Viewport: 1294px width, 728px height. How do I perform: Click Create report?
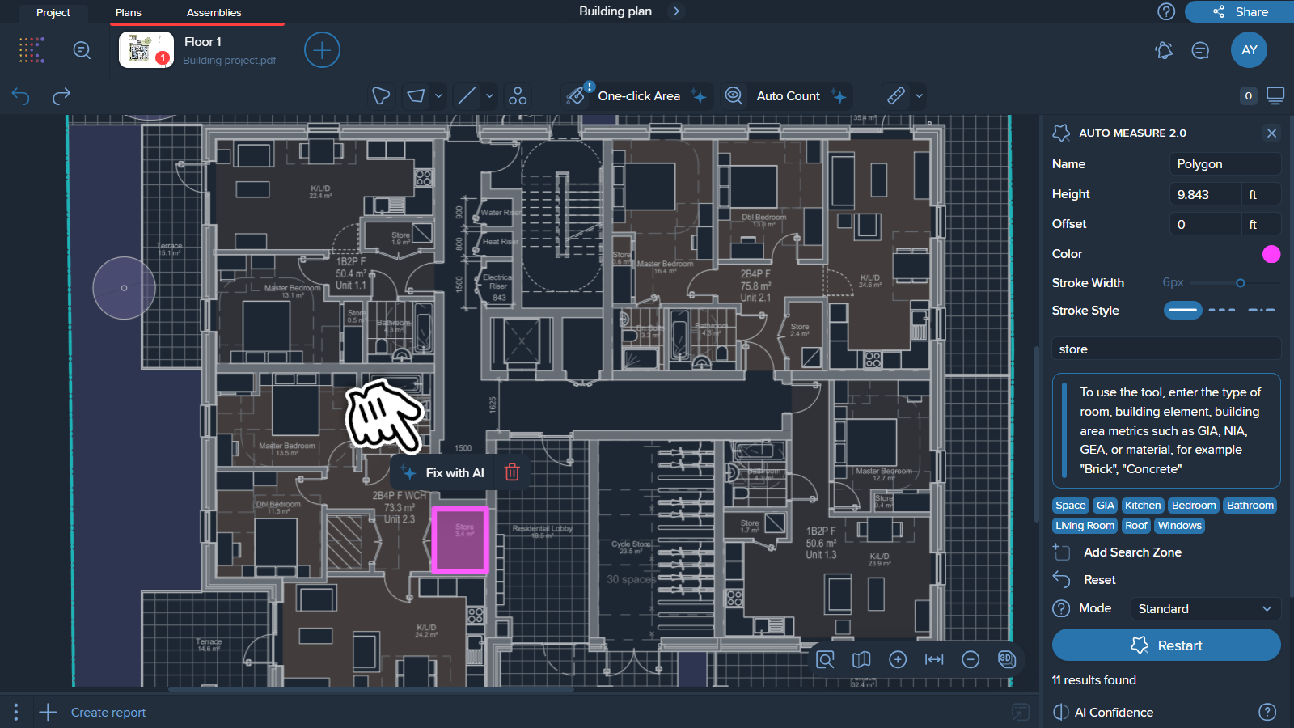pyautogui.click(x=92, y=712)
